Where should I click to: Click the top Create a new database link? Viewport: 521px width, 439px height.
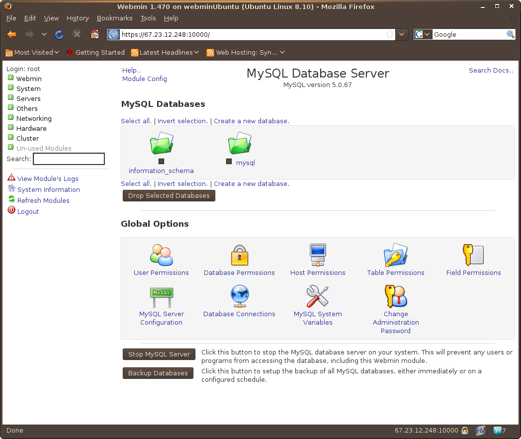[252, 121]
